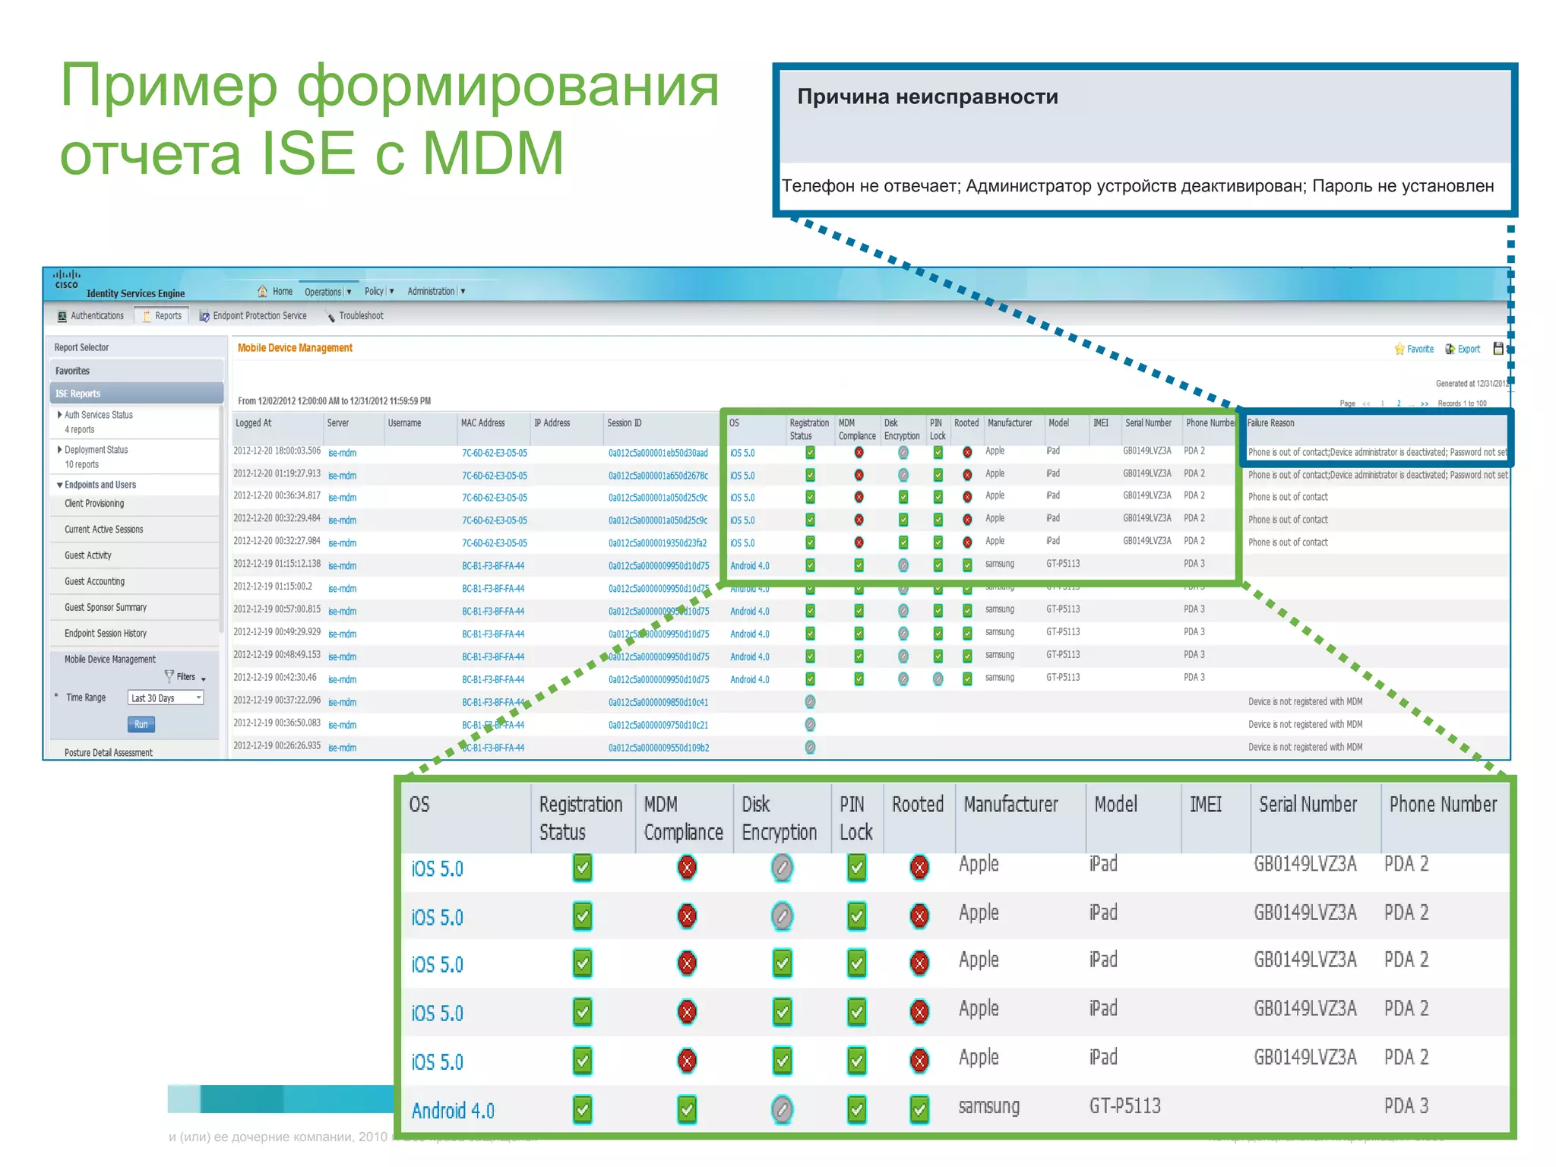Viewport: 1556px width, 1167px height.
Task: Open Posture Detail Assessment report
Action: click(109, 752)
